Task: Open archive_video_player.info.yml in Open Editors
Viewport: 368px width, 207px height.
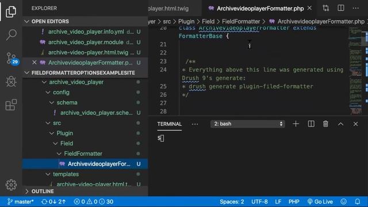Action: pos(85,32)
